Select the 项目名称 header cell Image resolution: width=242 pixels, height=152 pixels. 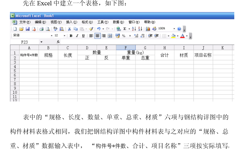(x=203, y=55)
